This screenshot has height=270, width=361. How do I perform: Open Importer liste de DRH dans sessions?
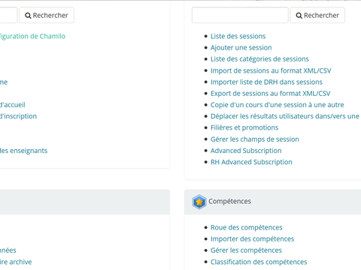(x=266, y=82)
